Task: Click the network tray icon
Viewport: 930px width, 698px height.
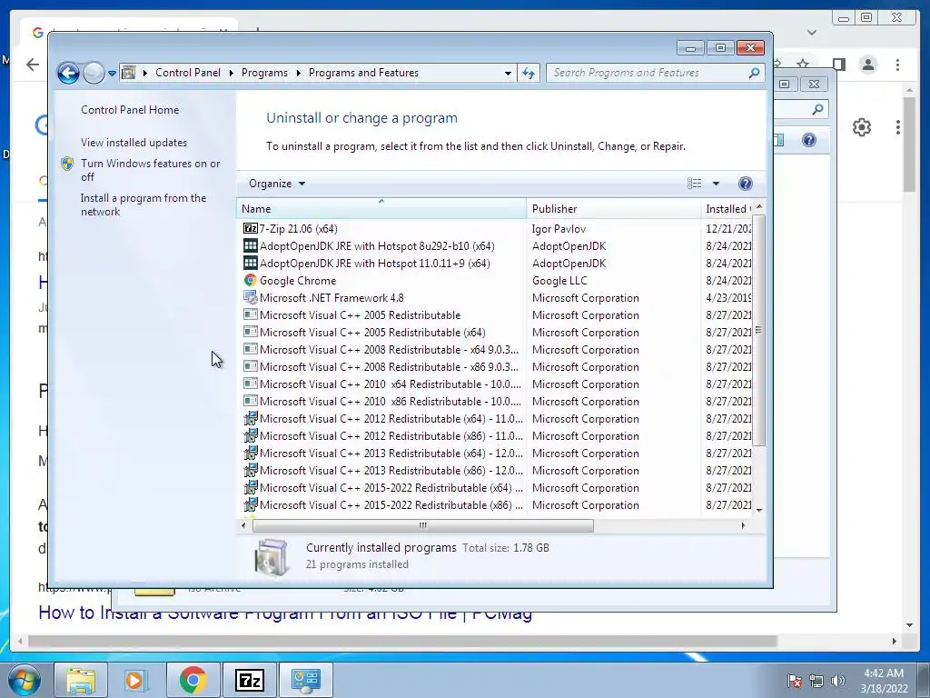Action: coord(816,681)
